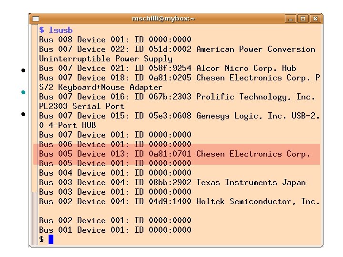
Task: Click Uninterruptible Power Supply text
Action: pyautogui.click(x=106, y=59)
